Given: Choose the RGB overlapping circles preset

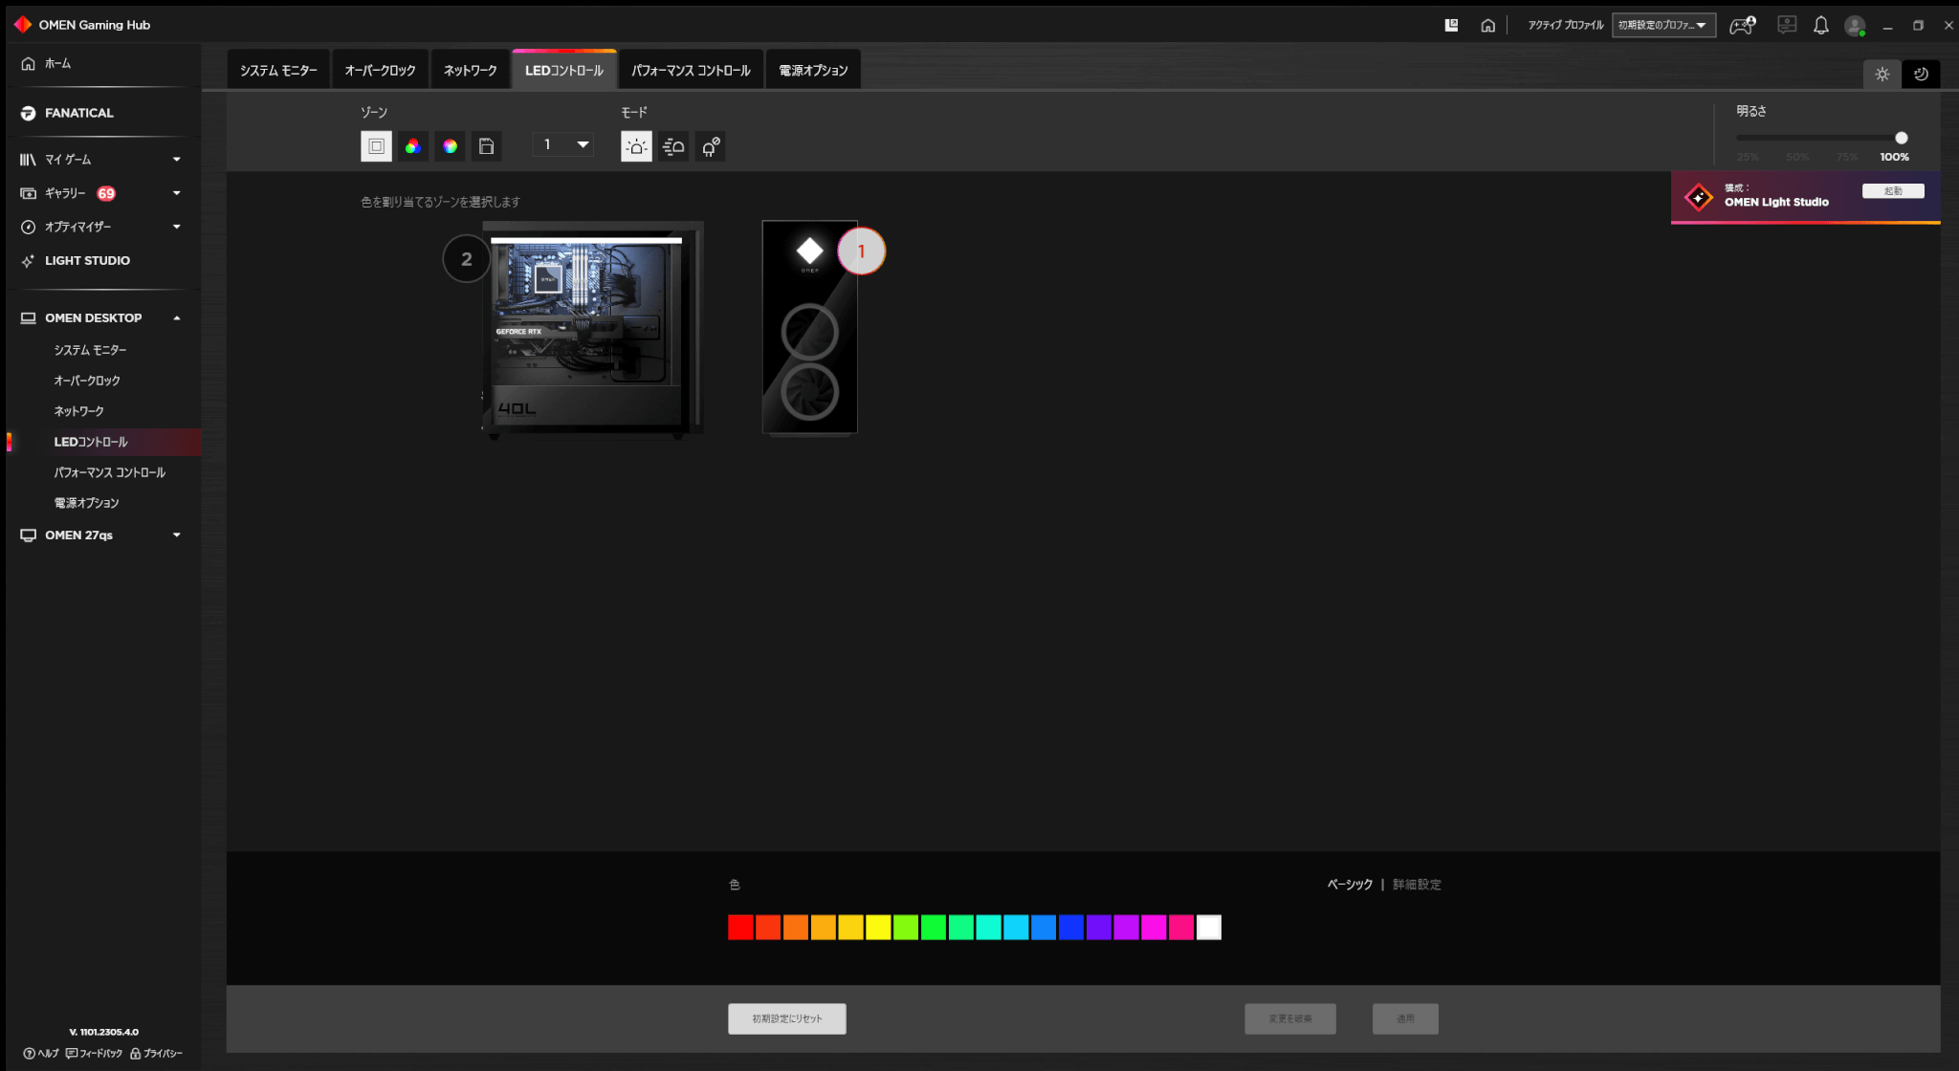Looking at the screenshot, I should (x=412, y=146).
